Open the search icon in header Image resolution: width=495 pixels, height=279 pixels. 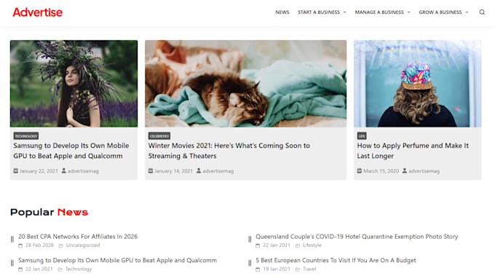pos(482,12)
